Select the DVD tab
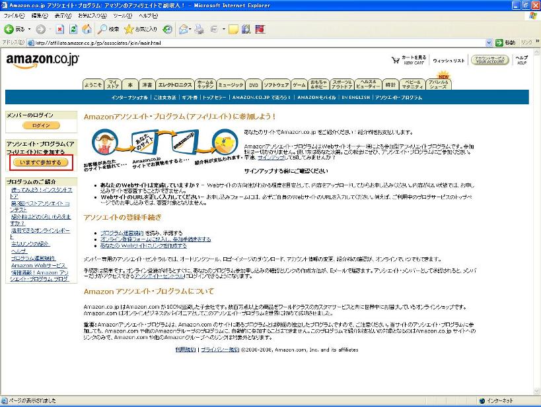 pos(254,85)
